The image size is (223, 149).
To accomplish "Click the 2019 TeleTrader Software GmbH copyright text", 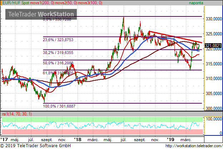I will (x=35, y=146).
